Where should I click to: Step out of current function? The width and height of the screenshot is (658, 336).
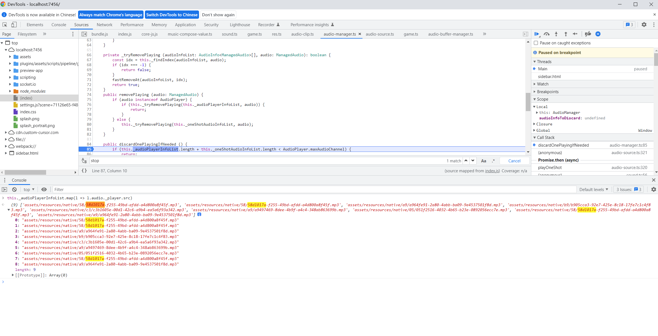pyautogui.click(x=566, y=34)
